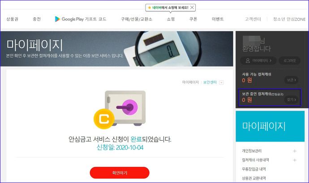Open the 쇼핑 menu item
Screen dimensions: 309x183
(x=171, y=19)
